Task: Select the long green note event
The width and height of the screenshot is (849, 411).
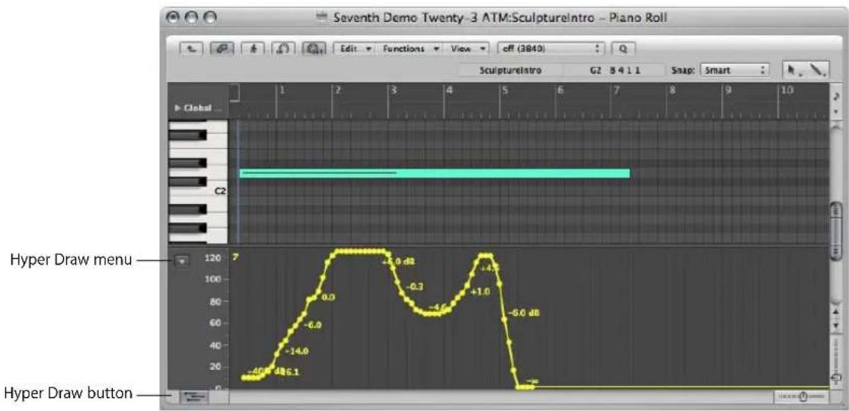Action: coord(435,174)
